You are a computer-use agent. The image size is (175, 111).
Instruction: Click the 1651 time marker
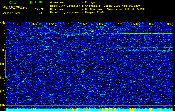pos(18,24)
